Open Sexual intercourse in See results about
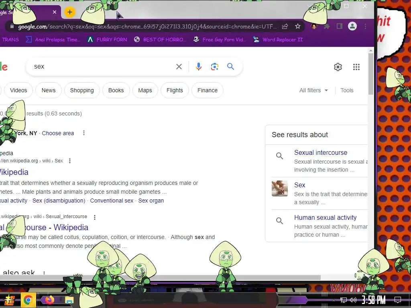Screen dimensions: 411x308 pyautogui.click(x=321, y=152)
